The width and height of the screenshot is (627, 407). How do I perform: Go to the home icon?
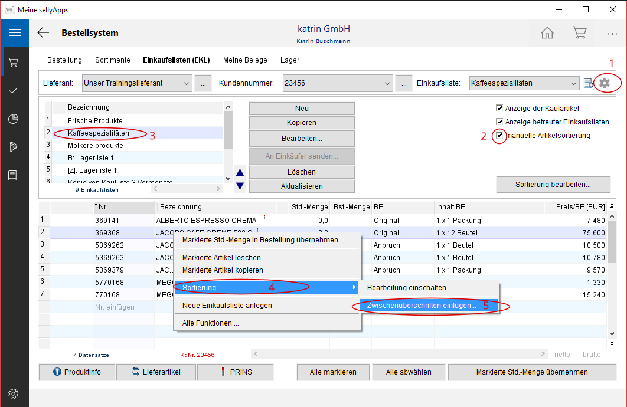[547, 33]
